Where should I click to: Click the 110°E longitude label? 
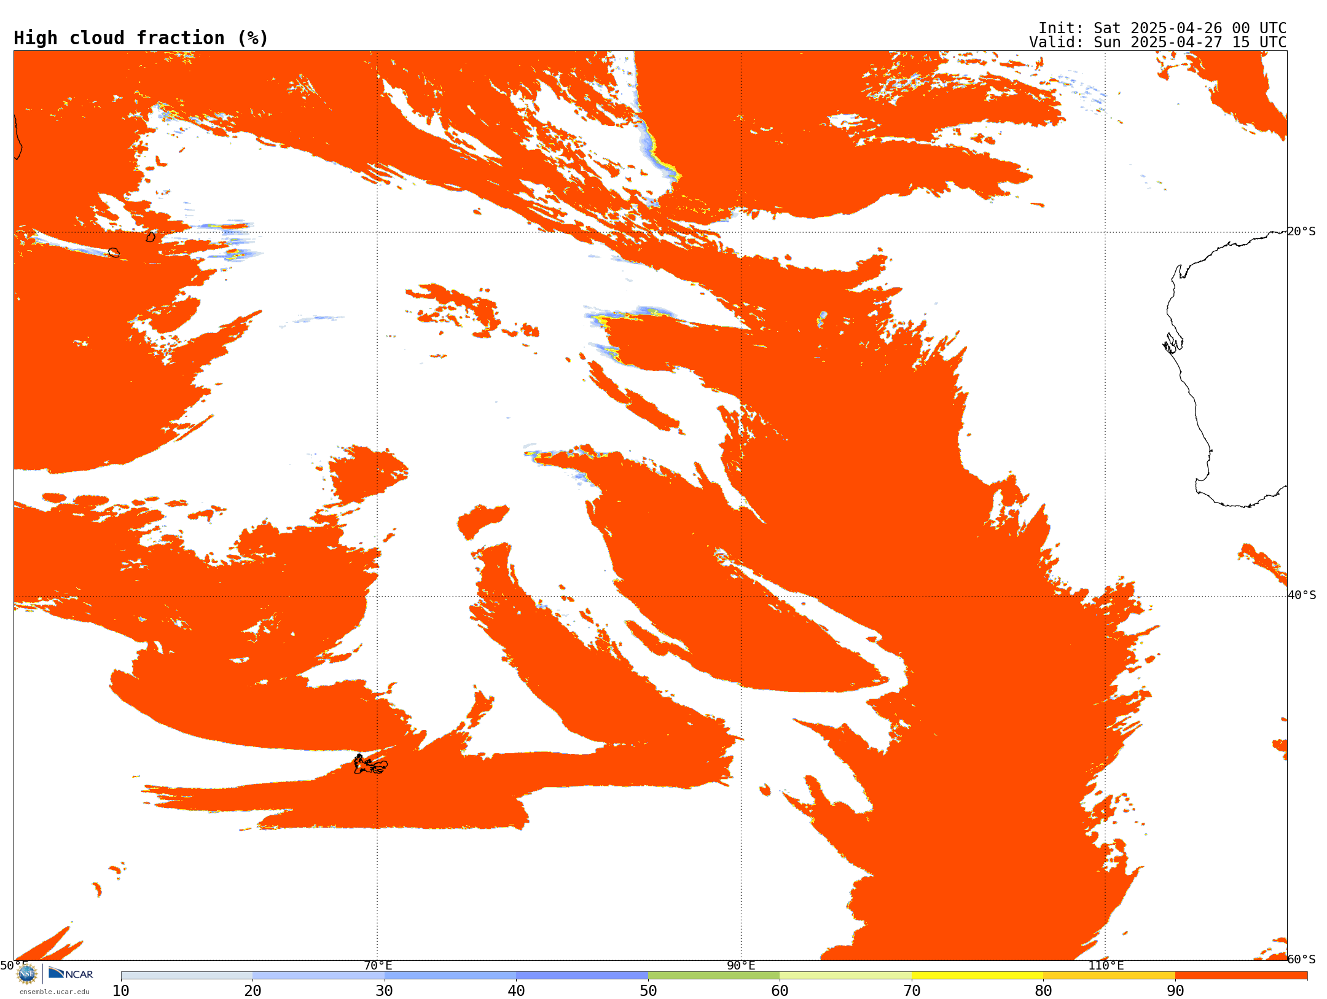pyautogui.click(x=1106, y=965)
